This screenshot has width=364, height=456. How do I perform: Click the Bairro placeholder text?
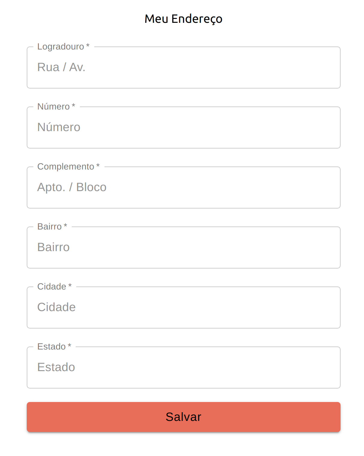tap(53, 247)
